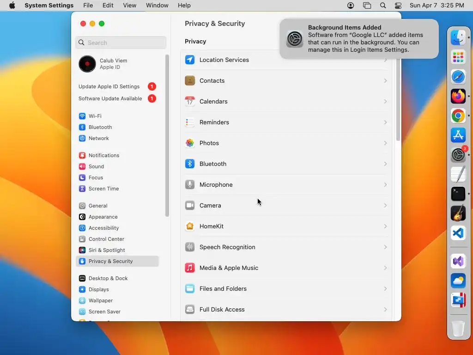Open Safari in the Dock
Image resolution: width=473 pixels, height=355 pixels.
[x=458, y=77]
